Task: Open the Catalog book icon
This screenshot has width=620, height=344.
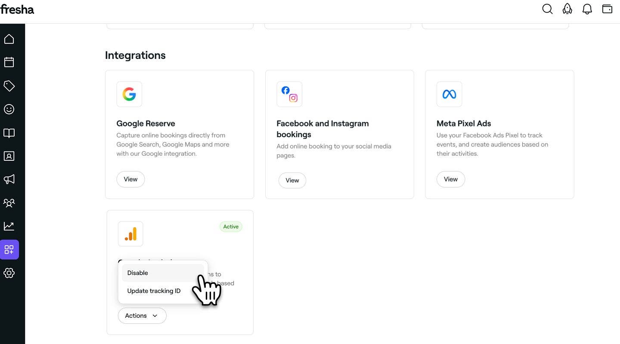Action: coord(9,133)
